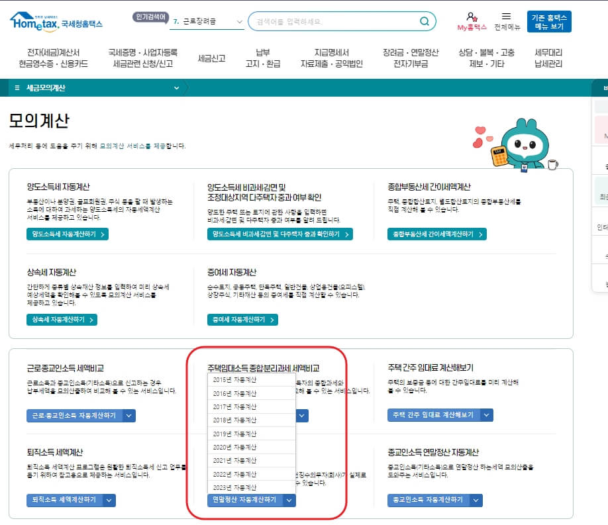
Task: Click 증여세 자동계산하기 button
Action: coord(242,320)
